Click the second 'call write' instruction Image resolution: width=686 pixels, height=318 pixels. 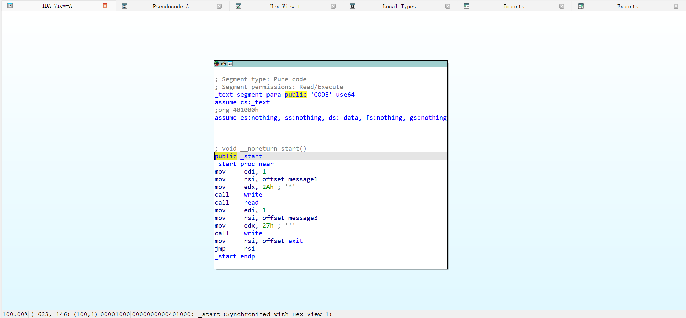pyautogui.click(x=238, y=233)
